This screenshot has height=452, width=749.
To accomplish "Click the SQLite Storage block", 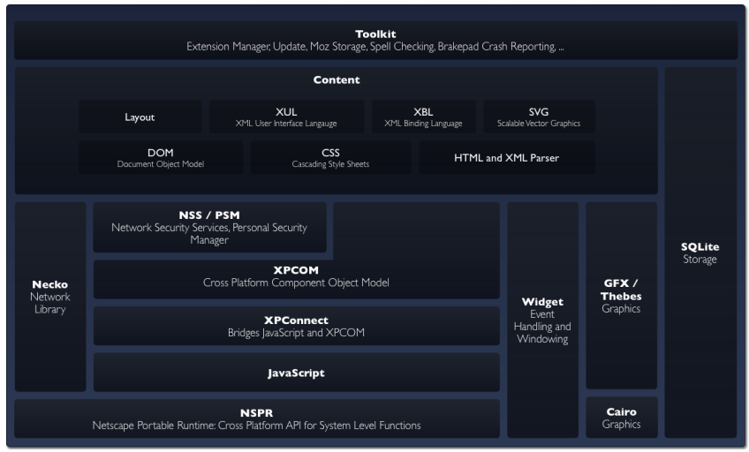I will tap(700, 252).
